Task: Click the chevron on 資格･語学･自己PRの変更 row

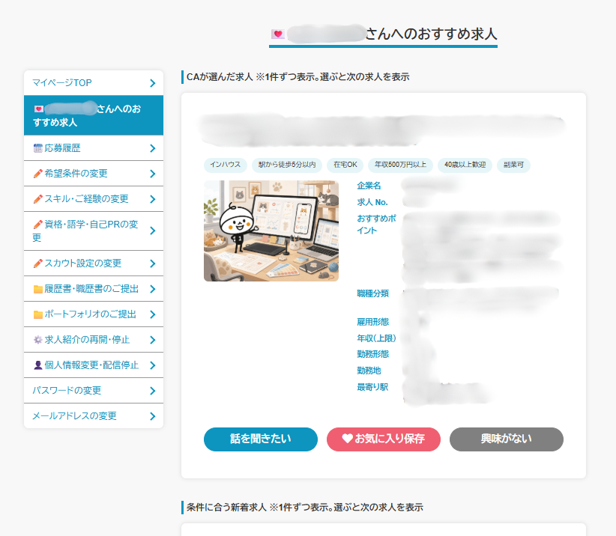Action: [x=153, y=231]
